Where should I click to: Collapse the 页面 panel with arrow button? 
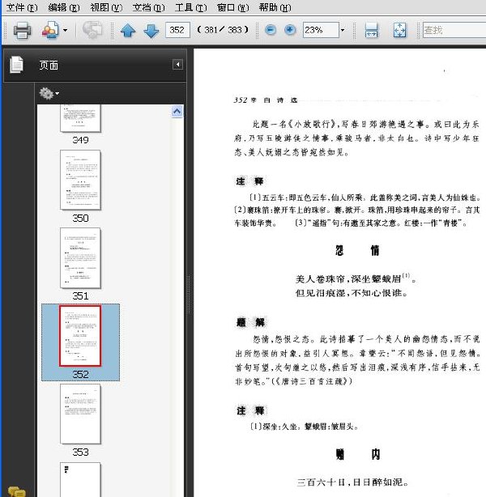177,65
